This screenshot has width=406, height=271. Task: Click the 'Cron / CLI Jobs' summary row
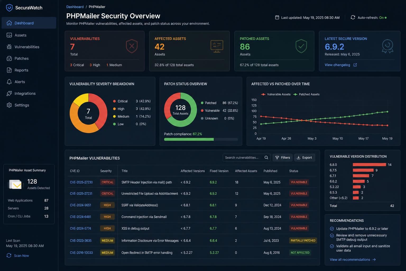[x=28, y=216]
